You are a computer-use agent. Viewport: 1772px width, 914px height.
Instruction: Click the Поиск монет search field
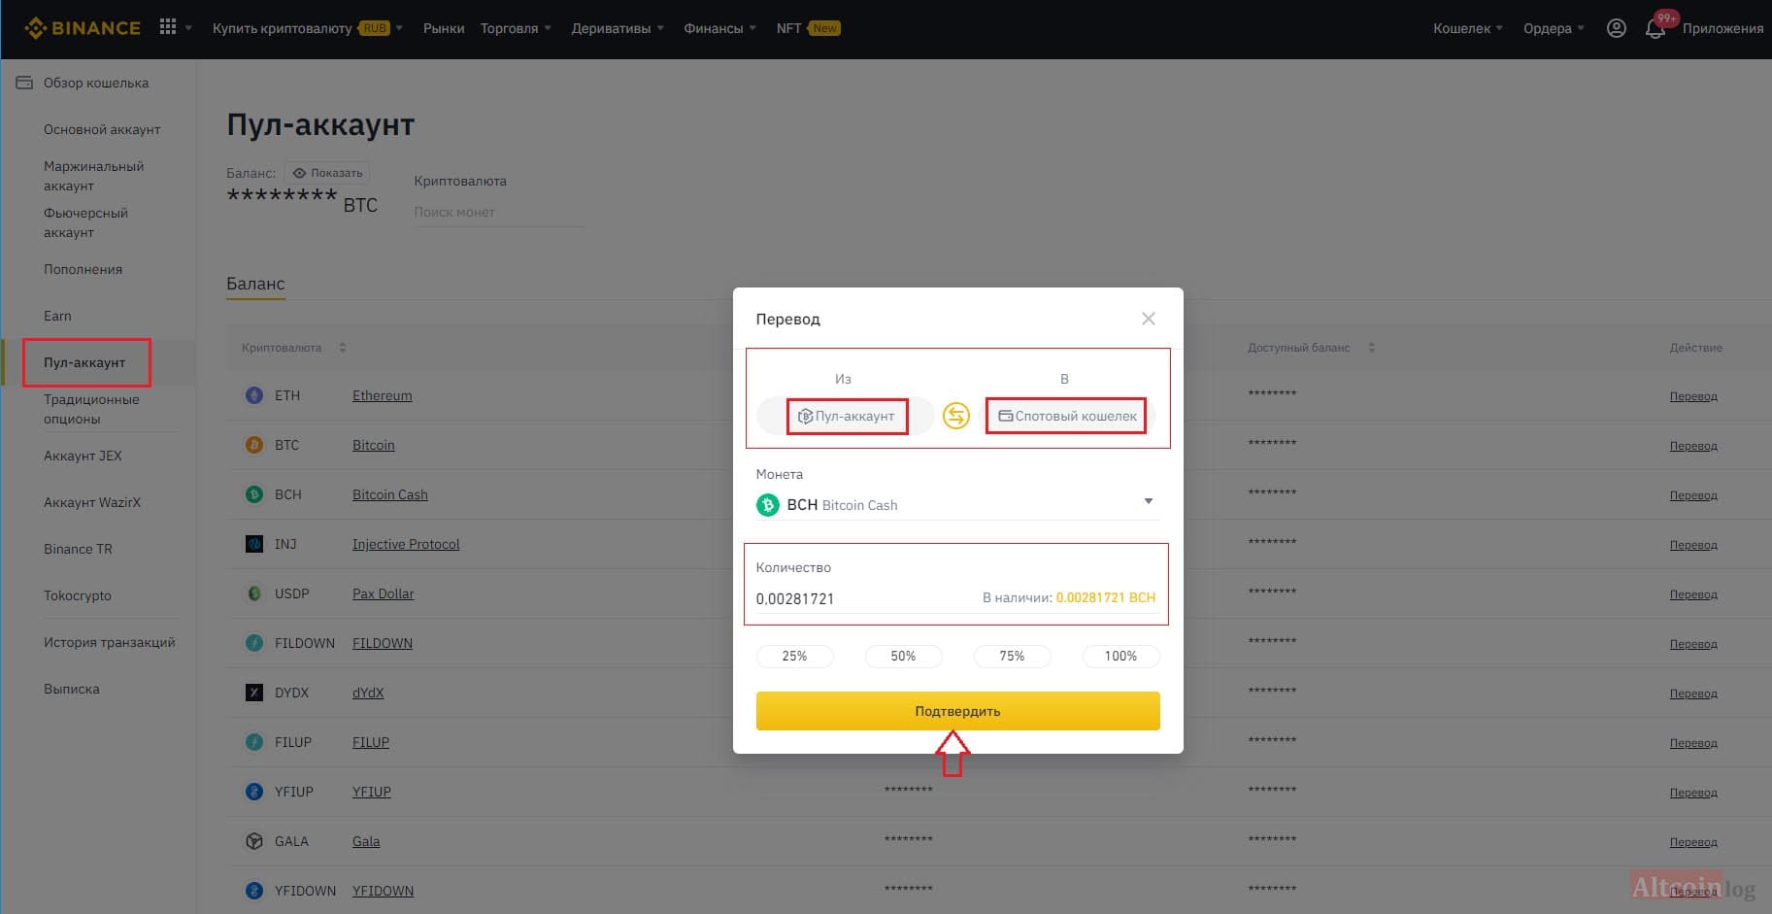point(499,212)
